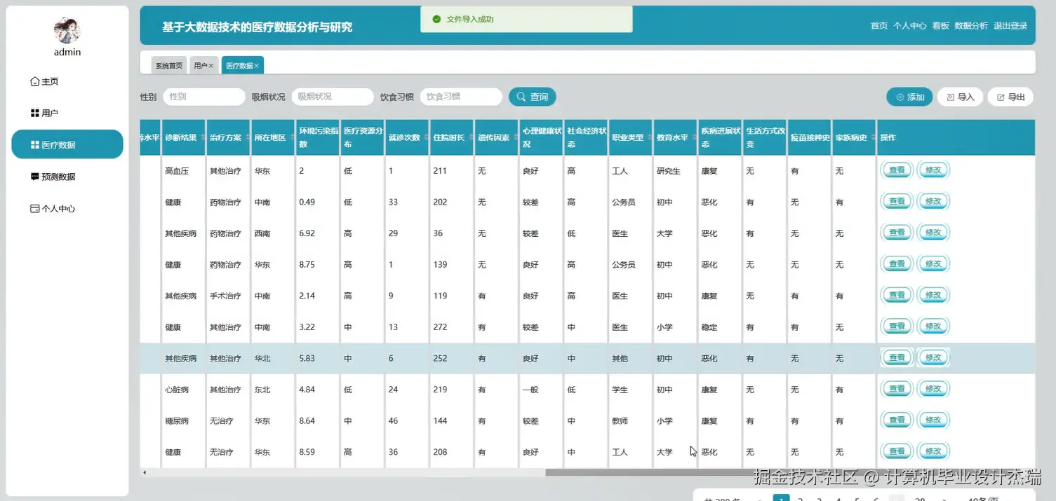Focus the 吸烟状况 filter input
This screenshot has width=1056, height=501.
[x=333, y=97]
